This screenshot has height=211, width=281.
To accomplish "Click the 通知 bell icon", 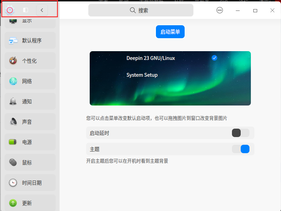I will point(13,101).
